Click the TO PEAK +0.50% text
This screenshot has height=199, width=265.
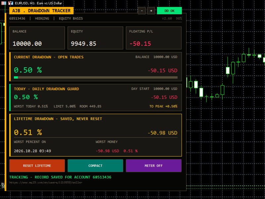163,106
